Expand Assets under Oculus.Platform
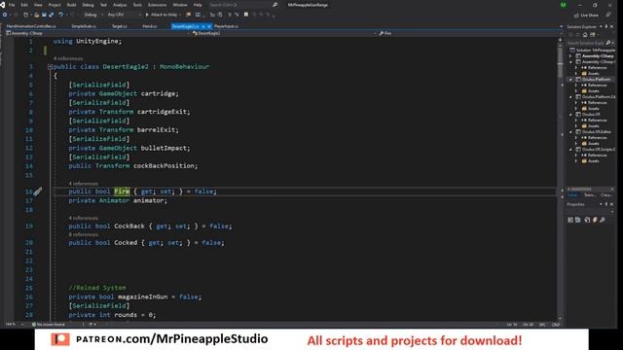 (x=576, y=90)
